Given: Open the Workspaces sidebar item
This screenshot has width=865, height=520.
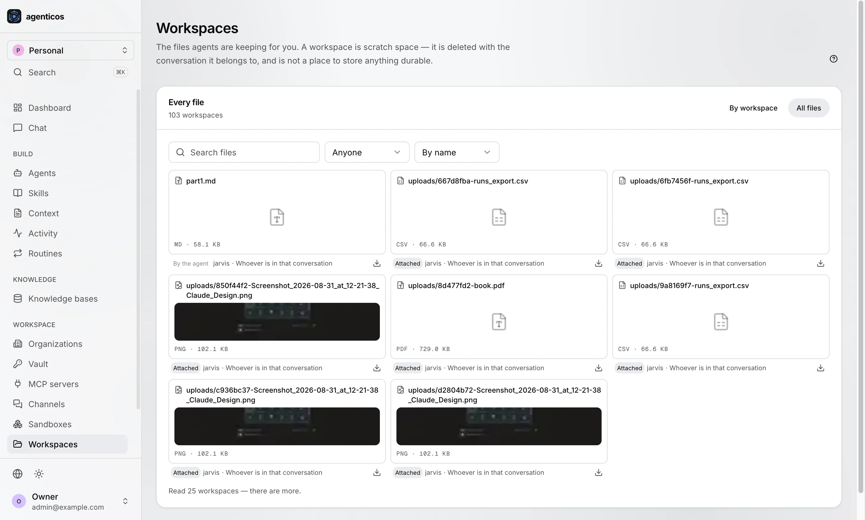Looking at the screenshot, I should 67,444.
